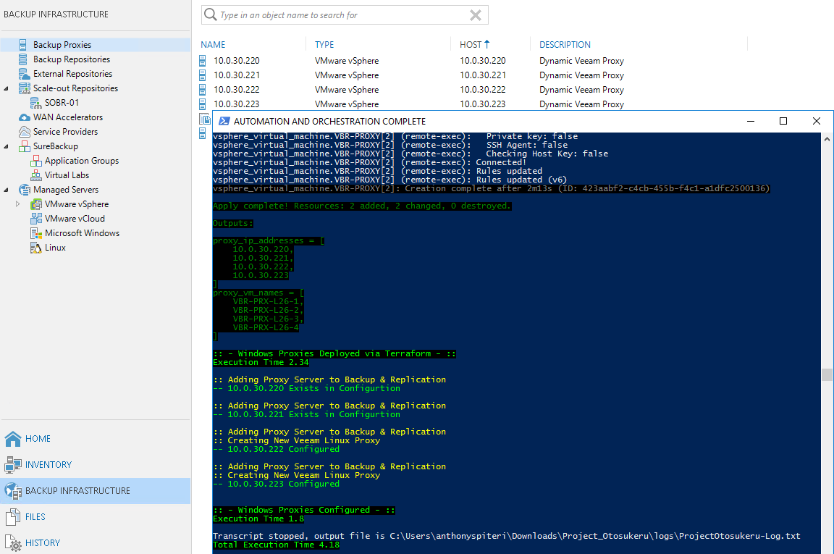The width and height of the screenshot is (834, 554).
Task: Collapse the Scale-out Repositories node
Action: pyautogui.click(x=7, y=88)
